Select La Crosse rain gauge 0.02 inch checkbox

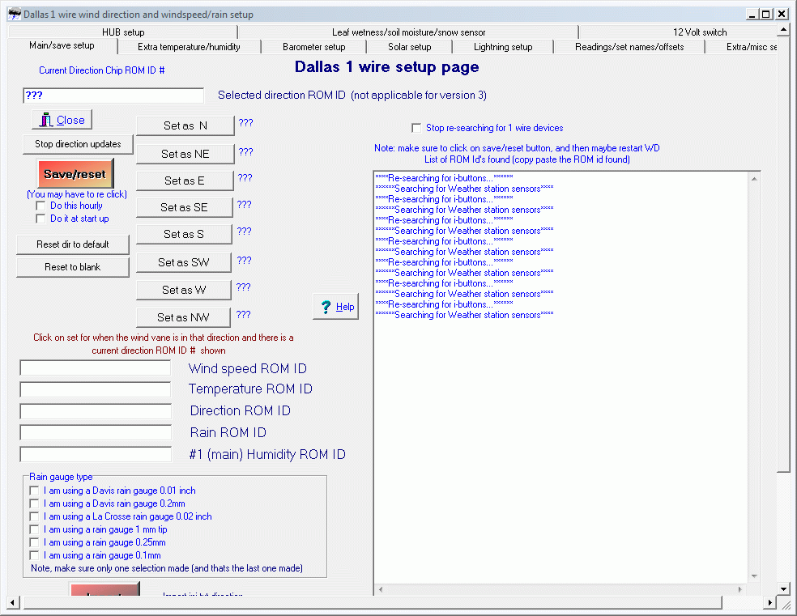click(x=34, y=516)
